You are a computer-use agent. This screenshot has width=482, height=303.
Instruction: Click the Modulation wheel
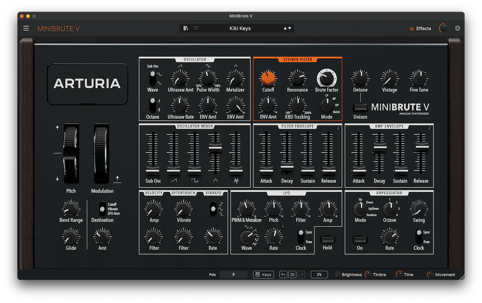(102, 153)
